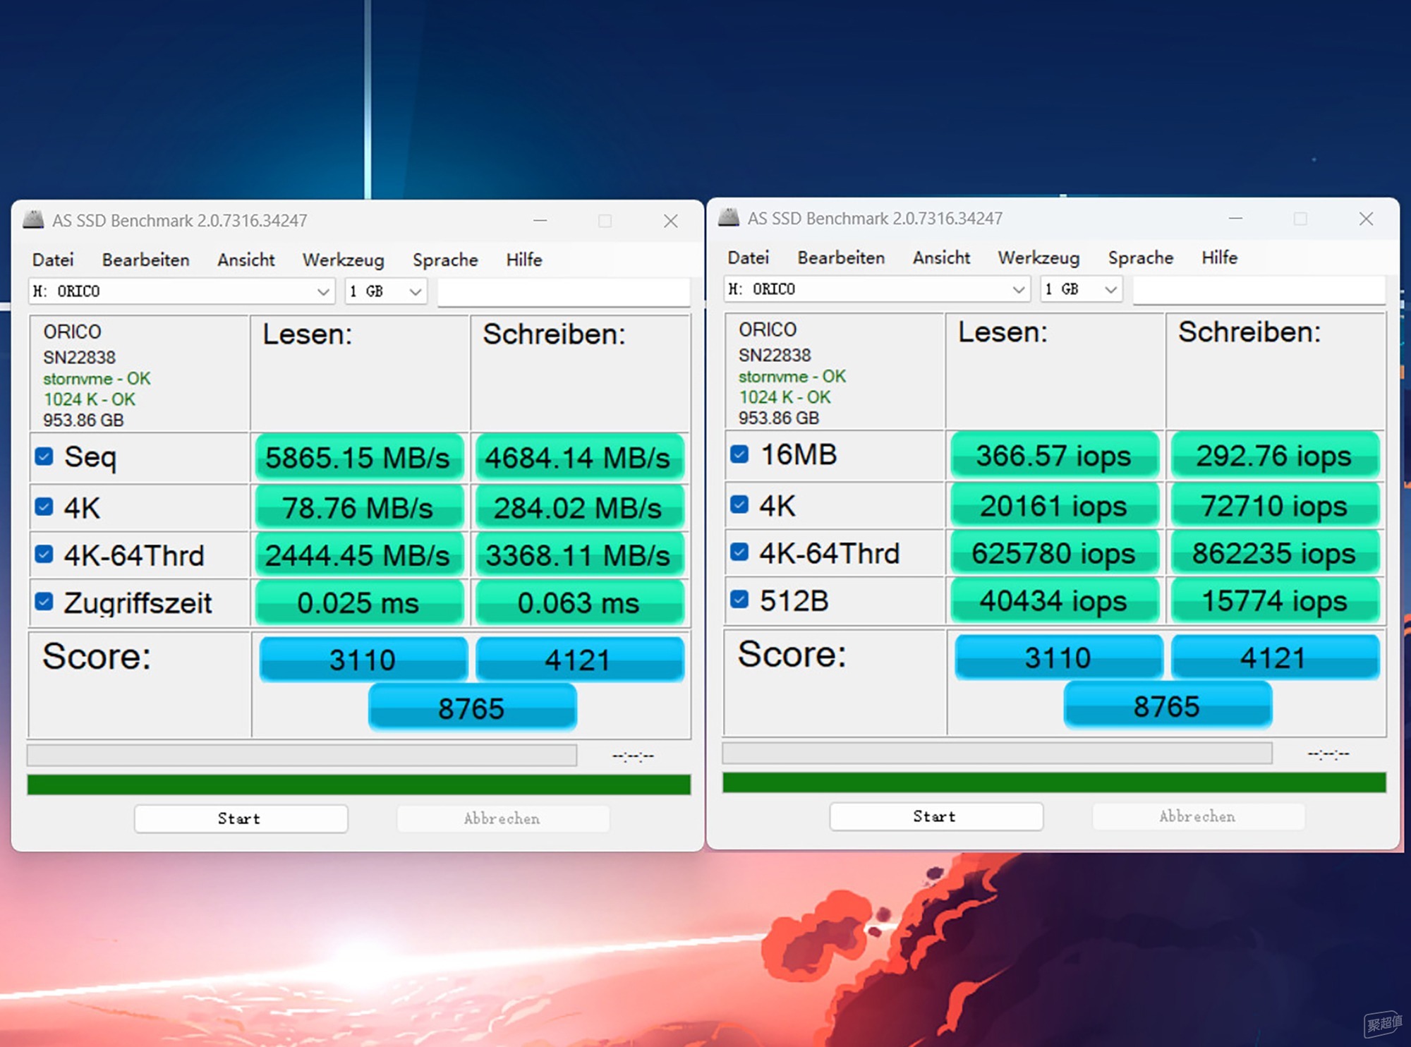Toggle 4K-64Thrd checkbox in left window
1411x1047 pixels.
(44, 554)
